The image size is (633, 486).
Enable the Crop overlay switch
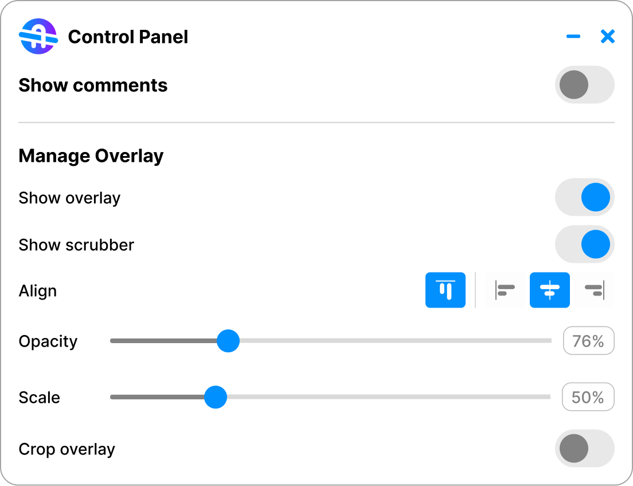(x=585, y=449)
